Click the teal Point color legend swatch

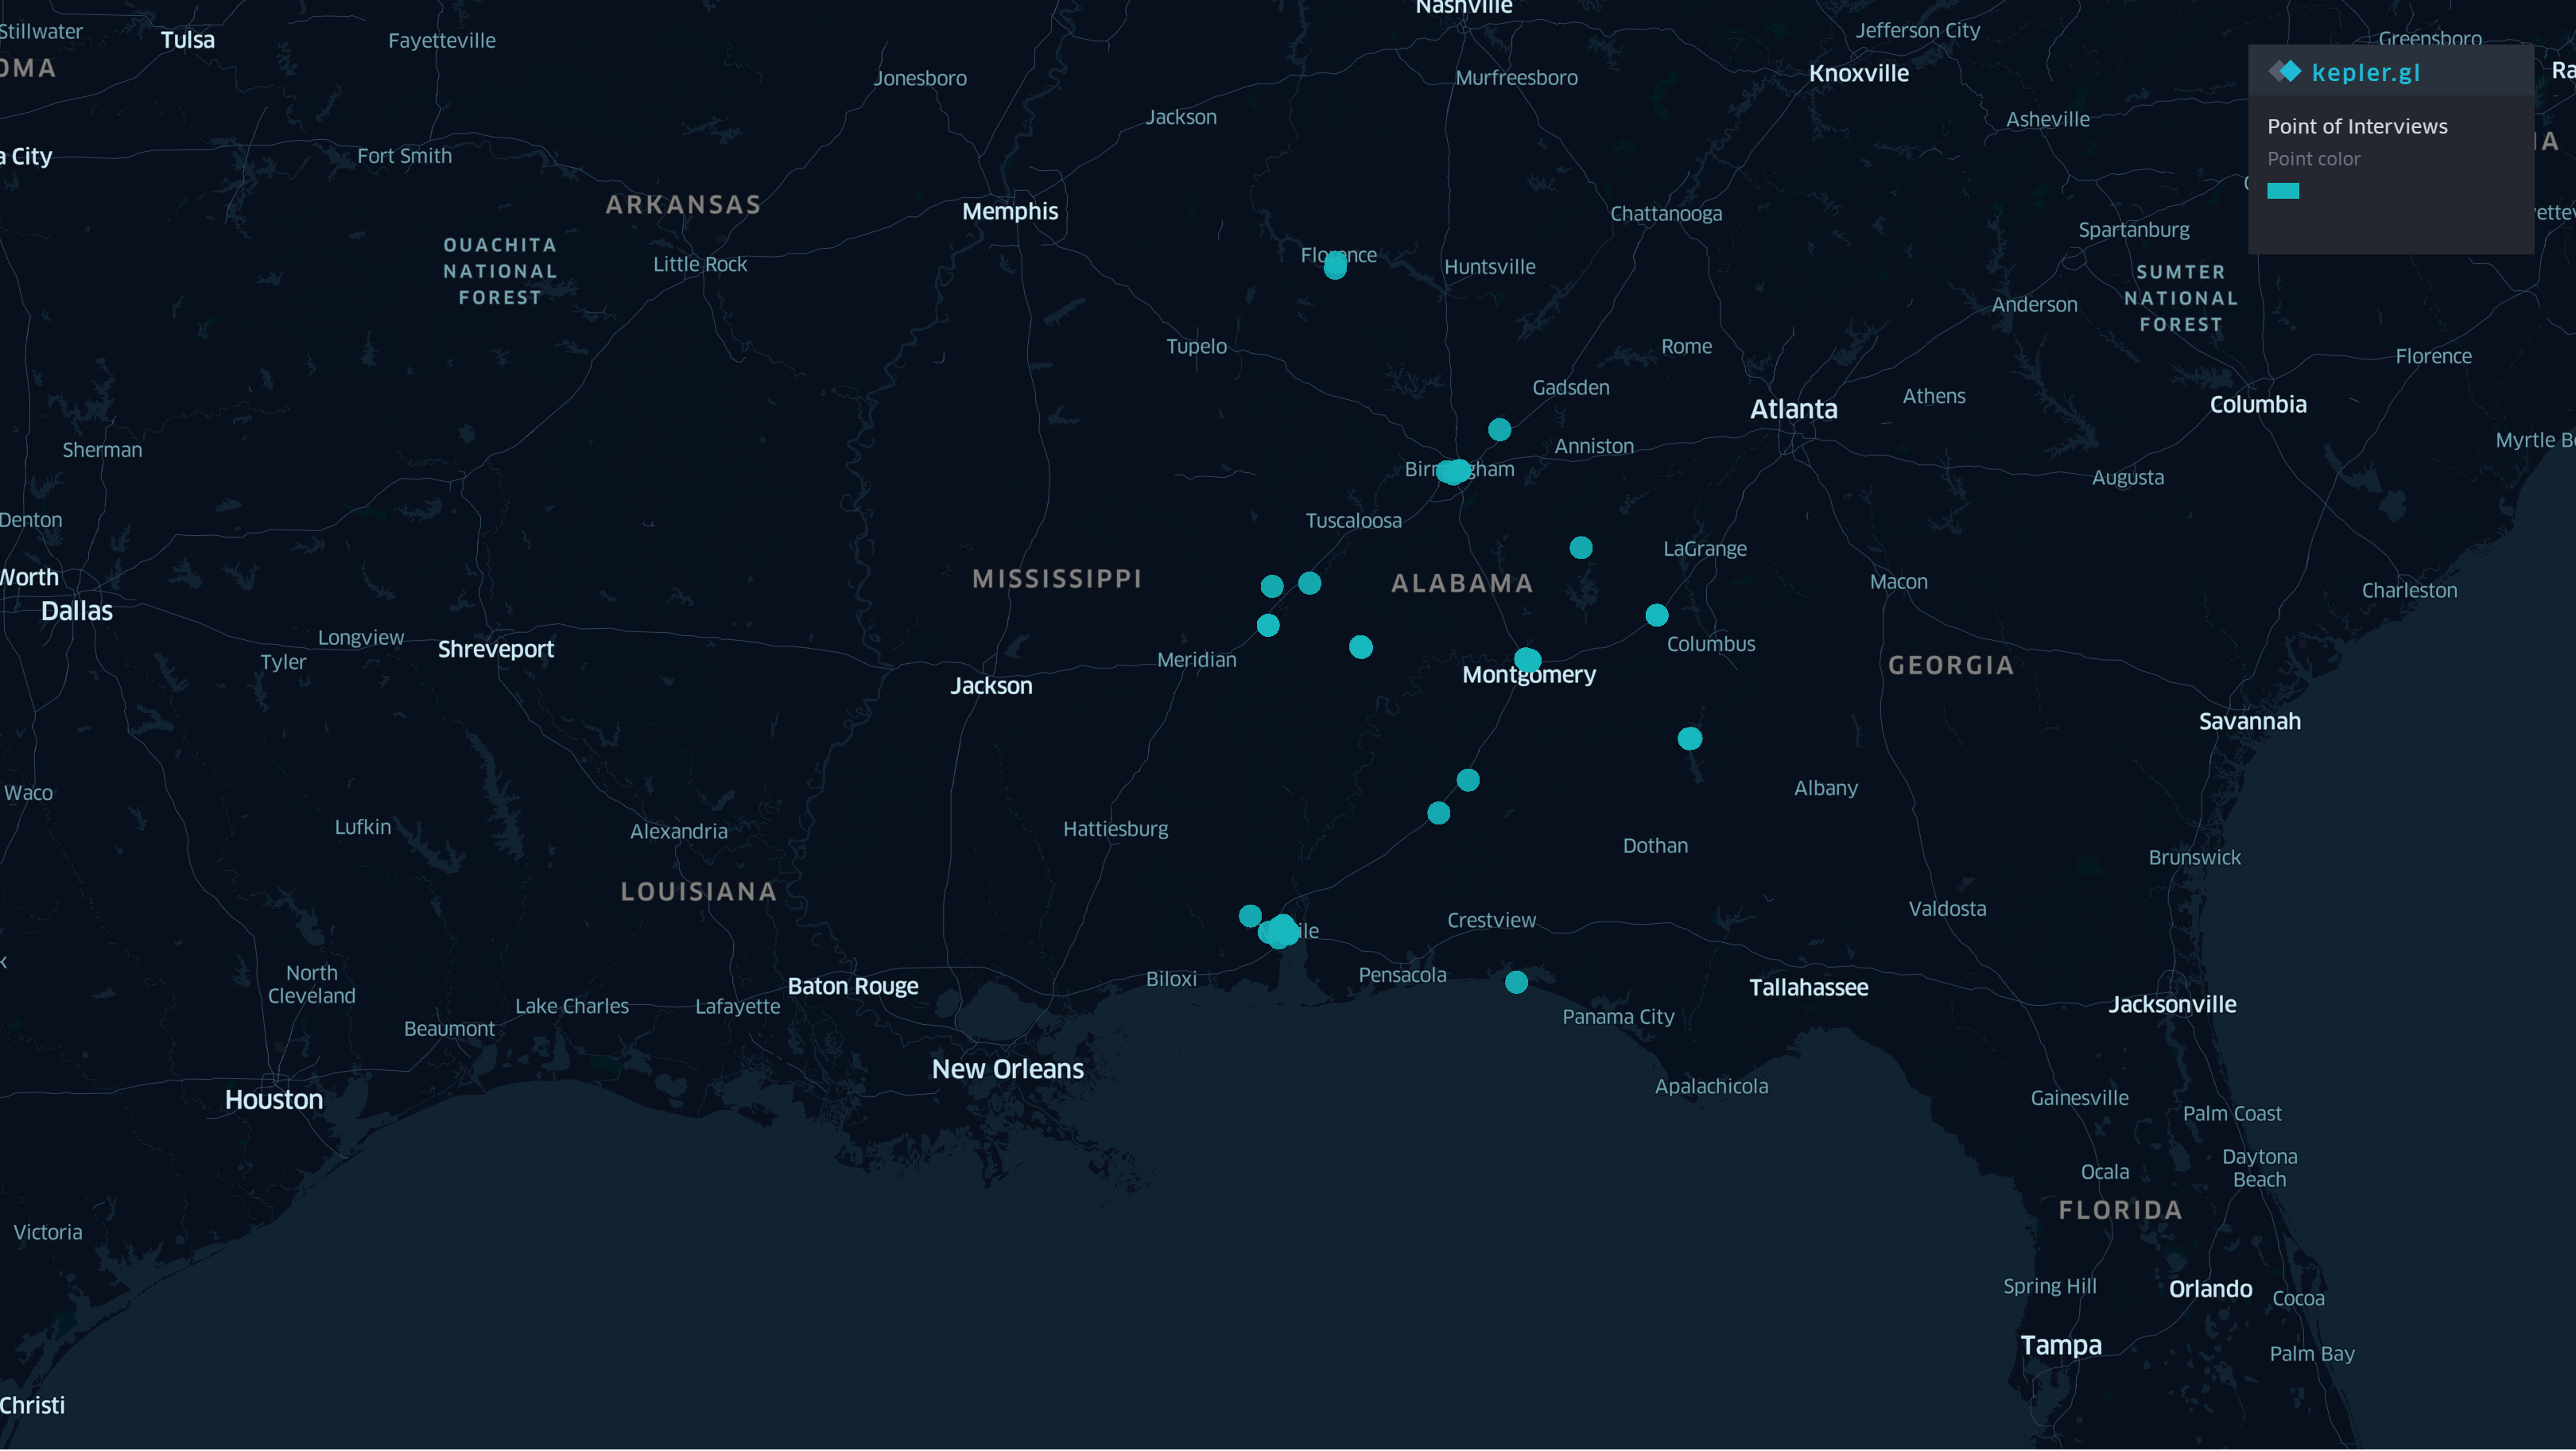[x=2283, y=191]
